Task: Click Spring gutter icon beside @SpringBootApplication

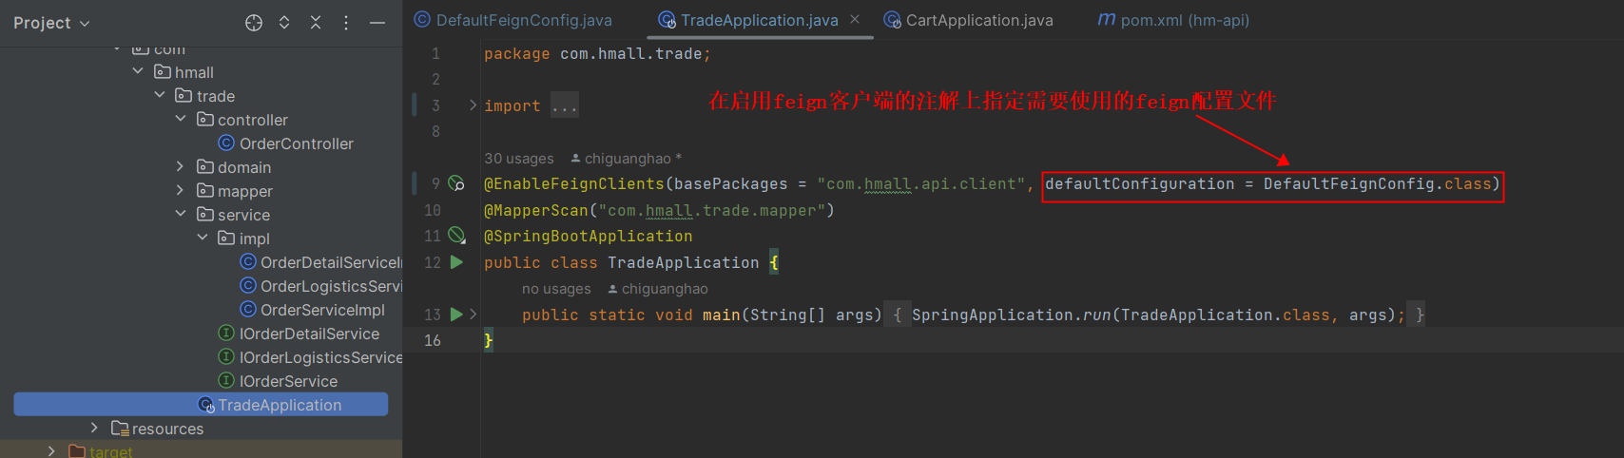Action: pyautogui.click(x=456, y=236)
